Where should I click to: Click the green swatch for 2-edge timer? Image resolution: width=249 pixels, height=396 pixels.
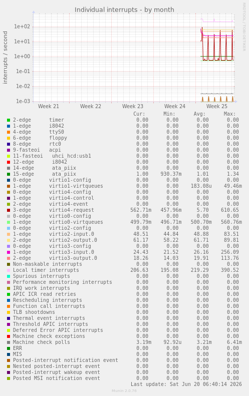[9, 120]
